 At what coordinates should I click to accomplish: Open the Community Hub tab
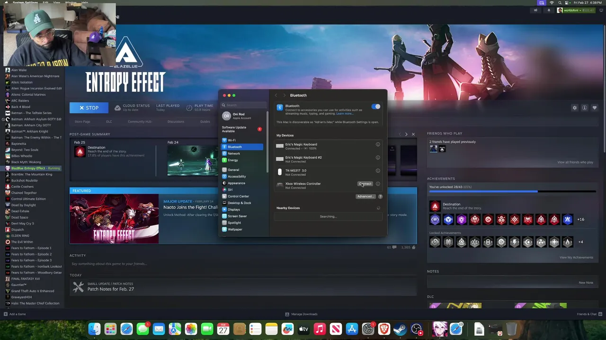click(139, 121)
